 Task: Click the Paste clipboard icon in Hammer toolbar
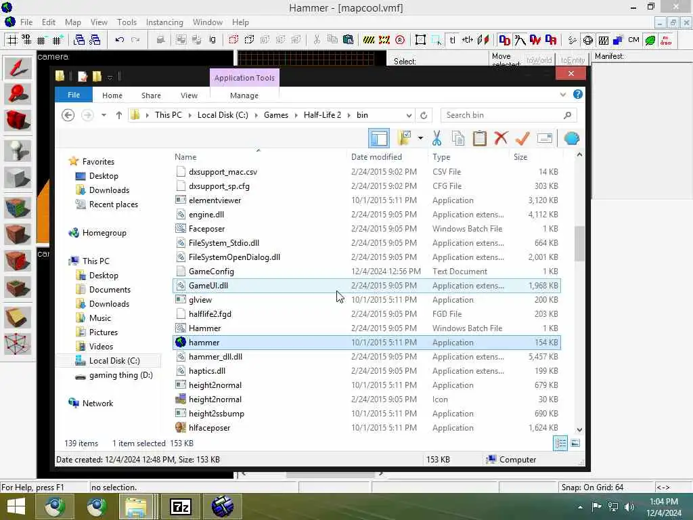coord(349,40)
